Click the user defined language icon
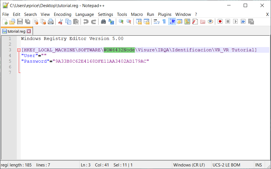Screen dimensions: 271x169 pyautogui.click(x=180, y=22)
